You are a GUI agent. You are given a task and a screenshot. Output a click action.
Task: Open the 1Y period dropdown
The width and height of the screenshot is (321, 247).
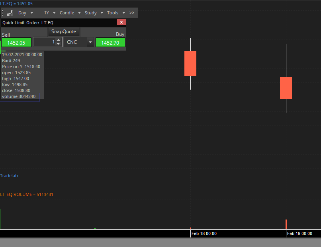tap(50, 13)
